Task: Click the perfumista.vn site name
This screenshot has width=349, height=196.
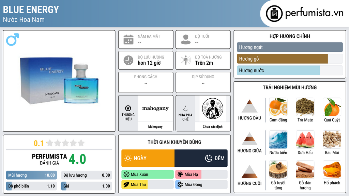Action: pos(314,13)
